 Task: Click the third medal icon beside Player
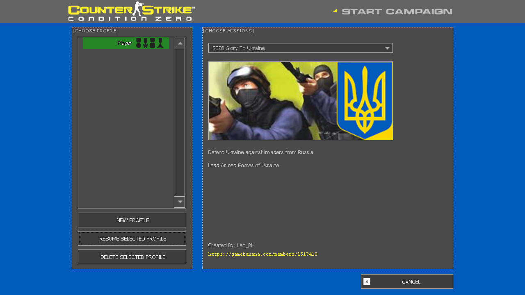(x=153, y=43)
